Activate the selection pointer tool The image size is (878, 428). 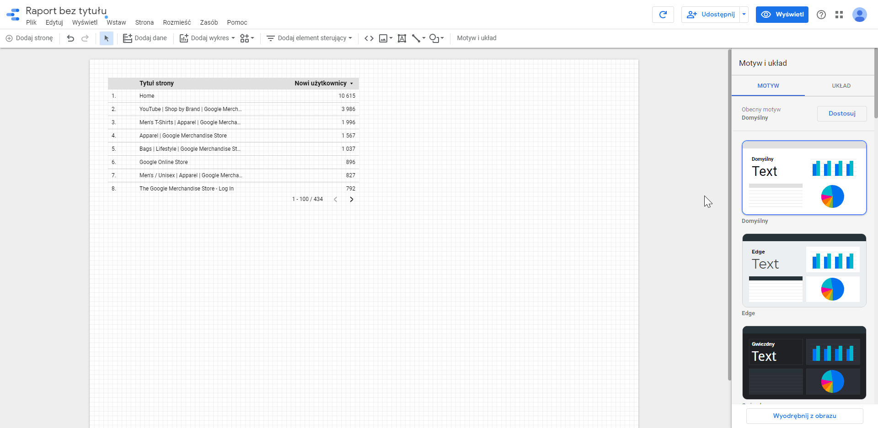point(107,38)
